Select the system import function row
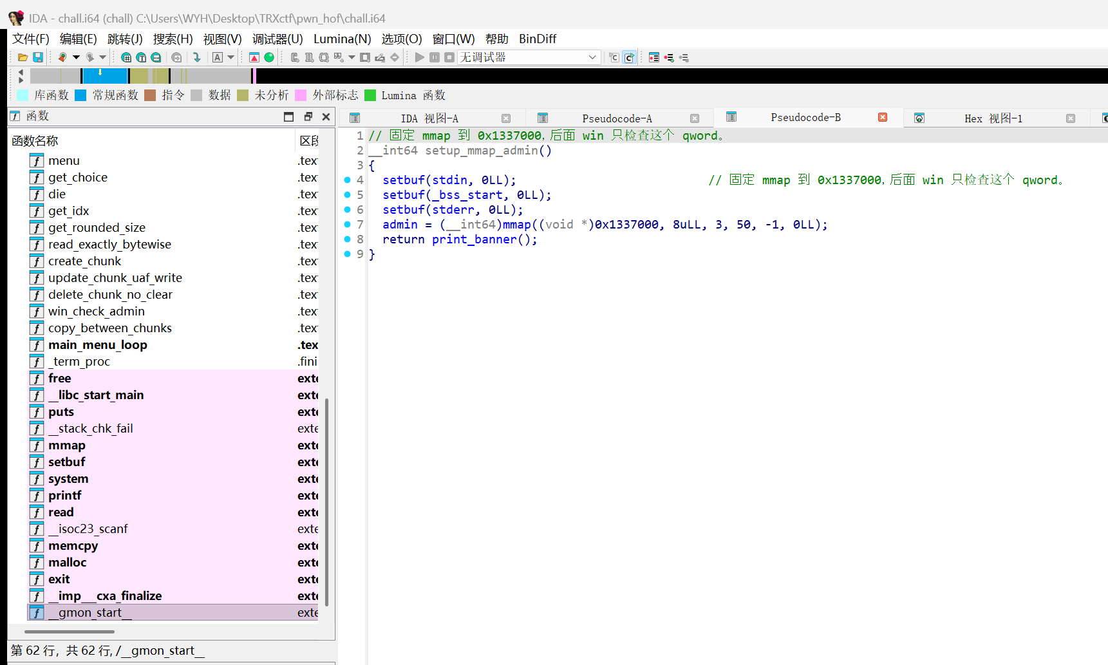The image size is (1108, 665). point(173,478)
